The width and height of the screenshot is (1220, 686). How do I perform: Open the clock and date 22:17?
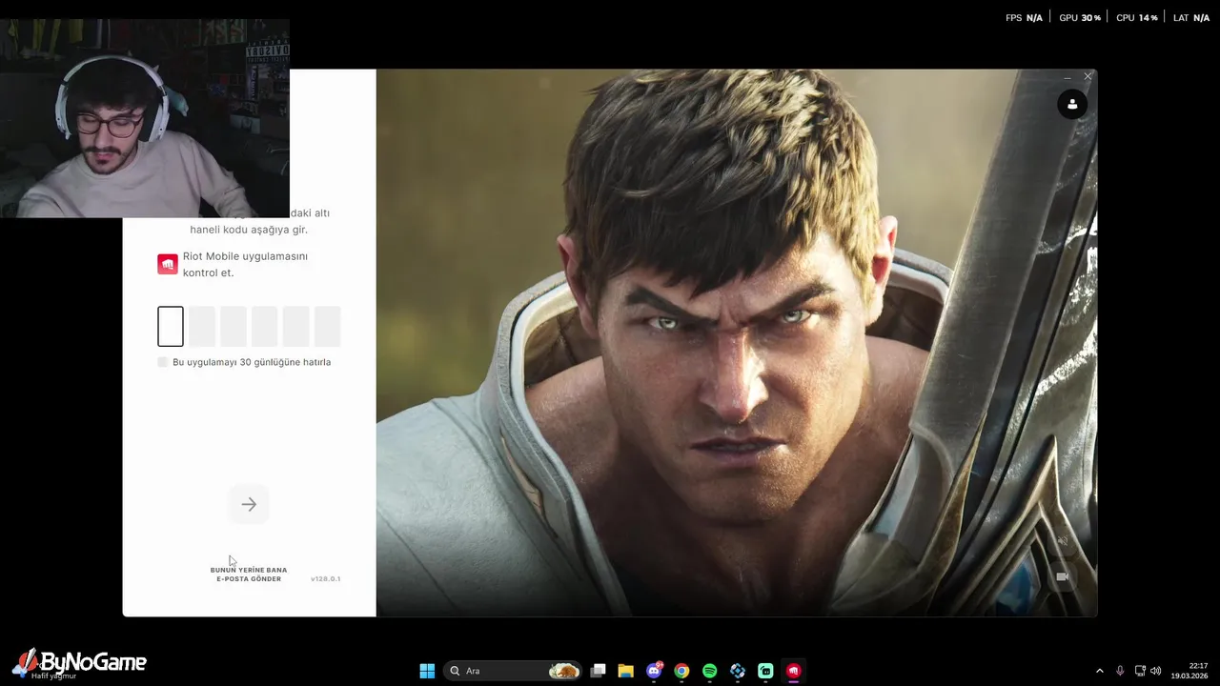1189,671
